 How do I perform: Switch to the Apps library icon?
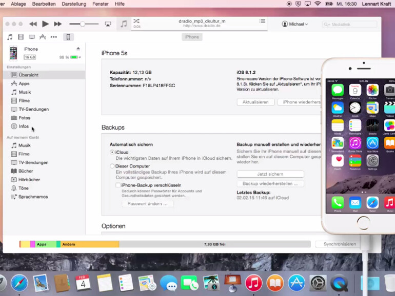point(43,37)
